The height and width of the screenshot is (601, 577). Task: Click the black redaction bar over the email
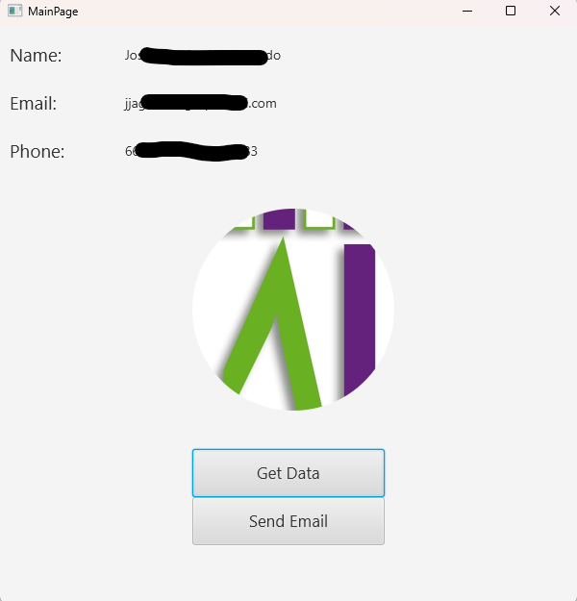[x=195, y=103]
